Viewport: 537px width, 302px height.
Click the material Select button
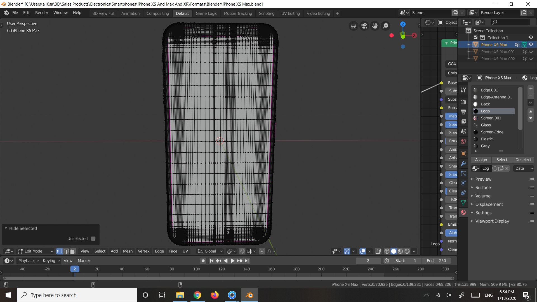(x=502, y=160)
